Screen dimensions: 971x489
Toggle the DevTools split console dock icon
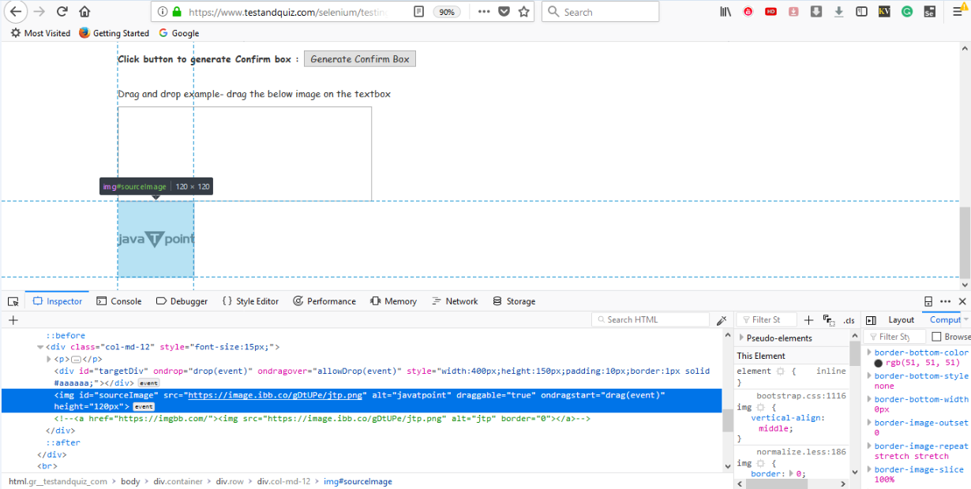pos(927,301)
